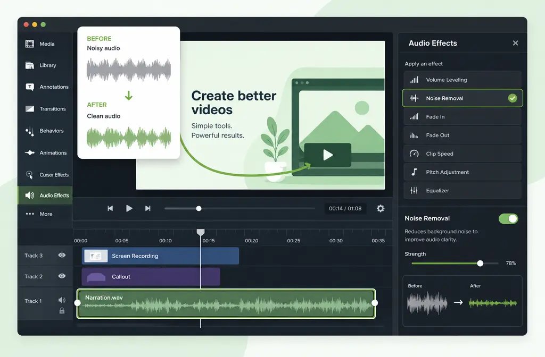Viewport: 545px width, 357px height.
Task: Hide Track 2 with eye icon
Action: (62, 276)
